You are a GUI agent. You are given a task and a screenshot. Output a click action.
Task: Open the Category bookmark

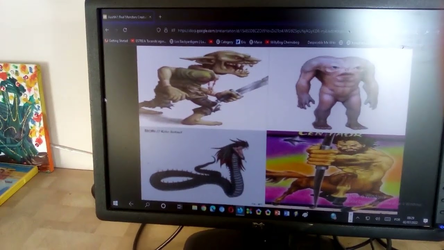[224, 42]
